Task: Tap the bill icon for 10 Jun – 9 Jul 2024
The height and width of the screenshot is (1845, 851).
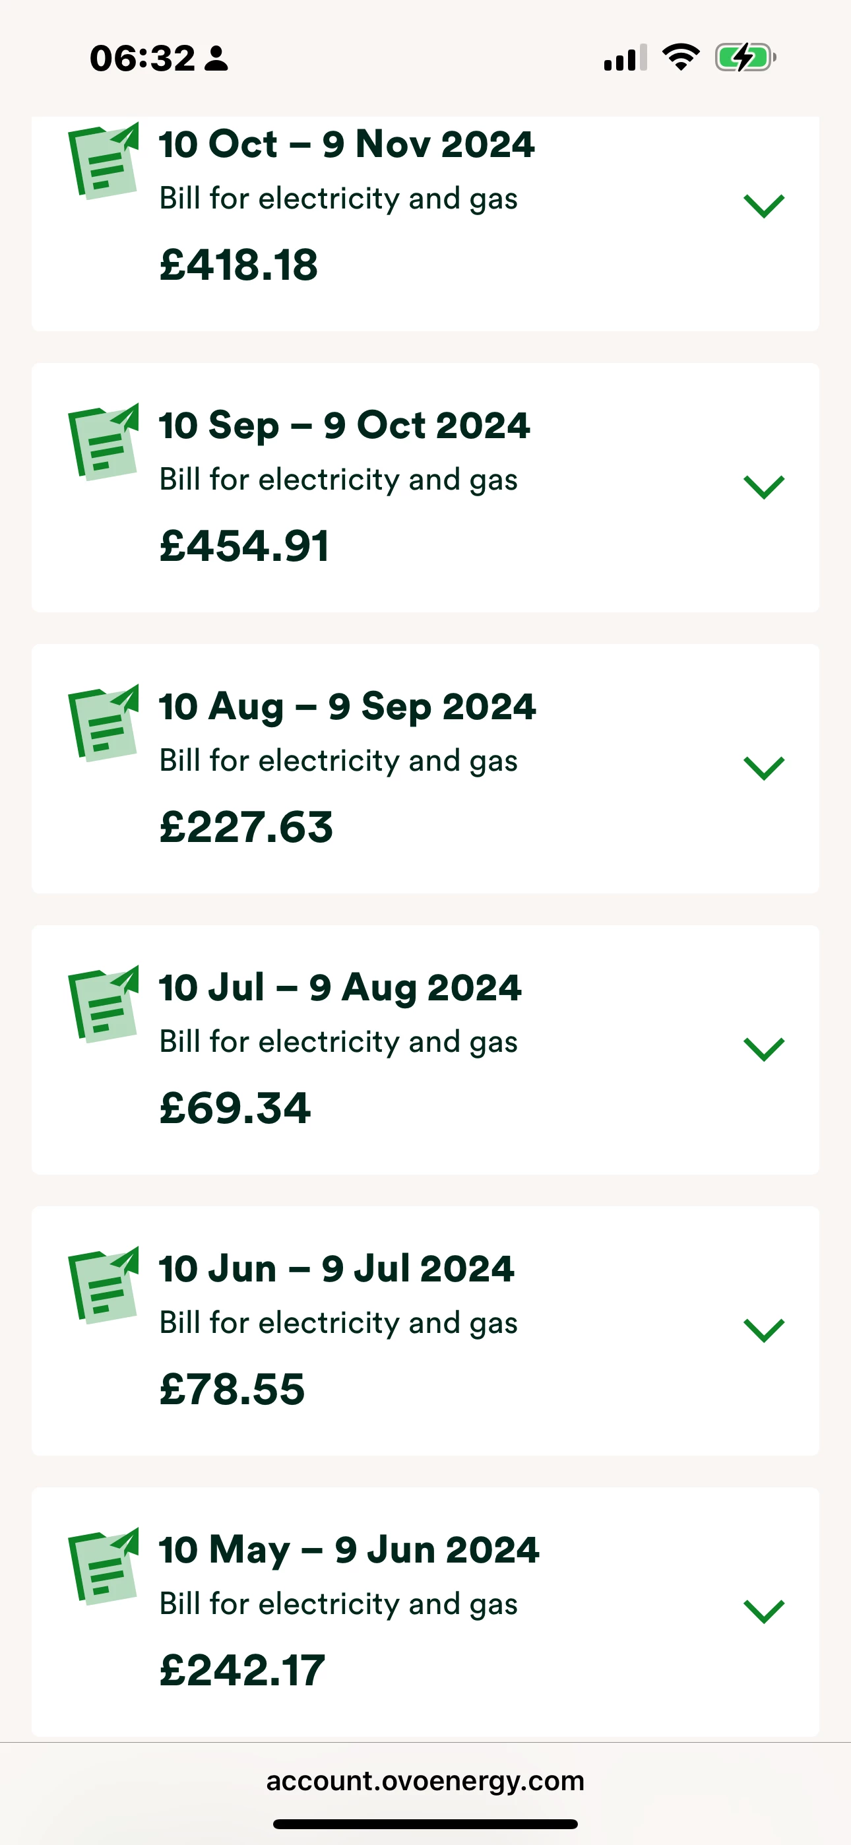Action: pyautogui.click(x=103, y=1285)
